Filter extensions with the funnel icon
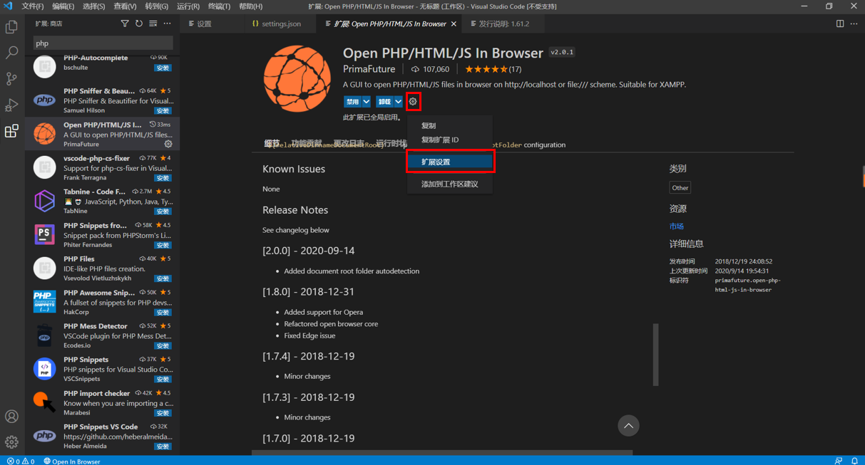The image size is (865, 465). (x=125, y=23)
